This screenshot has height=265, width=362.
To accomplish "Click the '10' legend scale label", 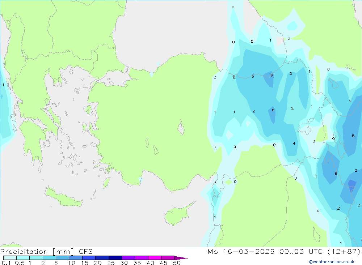I will coord(72,263).
